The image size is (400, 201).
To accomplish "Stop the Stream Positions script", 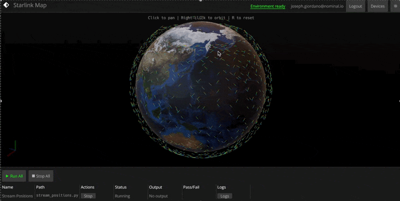I will coord(88,196).
